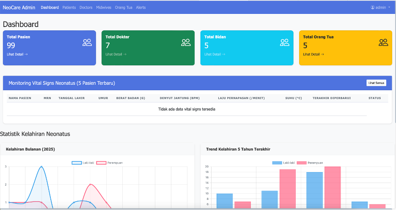Viewport: 396px width, 210px height.
Task: Open the Orang Tua nav link
Action: (x=124, y=8)
